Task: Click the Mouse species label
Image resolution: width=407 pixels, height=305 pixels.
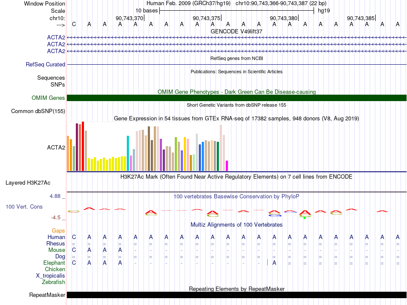Action: coord(57,250)
